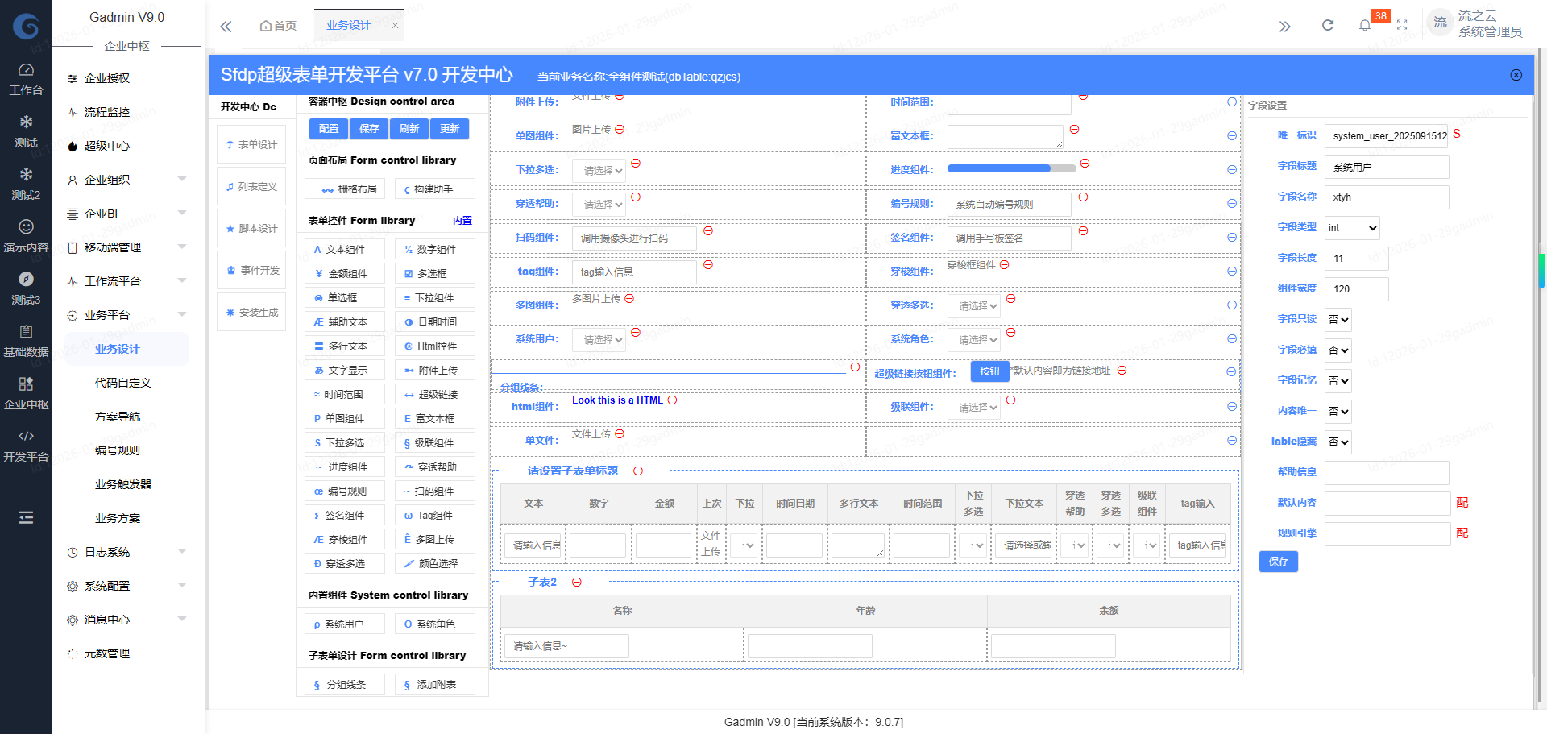Open the 字段只读 dropdown
This screenshot has height=734, width=1547.
coord(1338,320)
